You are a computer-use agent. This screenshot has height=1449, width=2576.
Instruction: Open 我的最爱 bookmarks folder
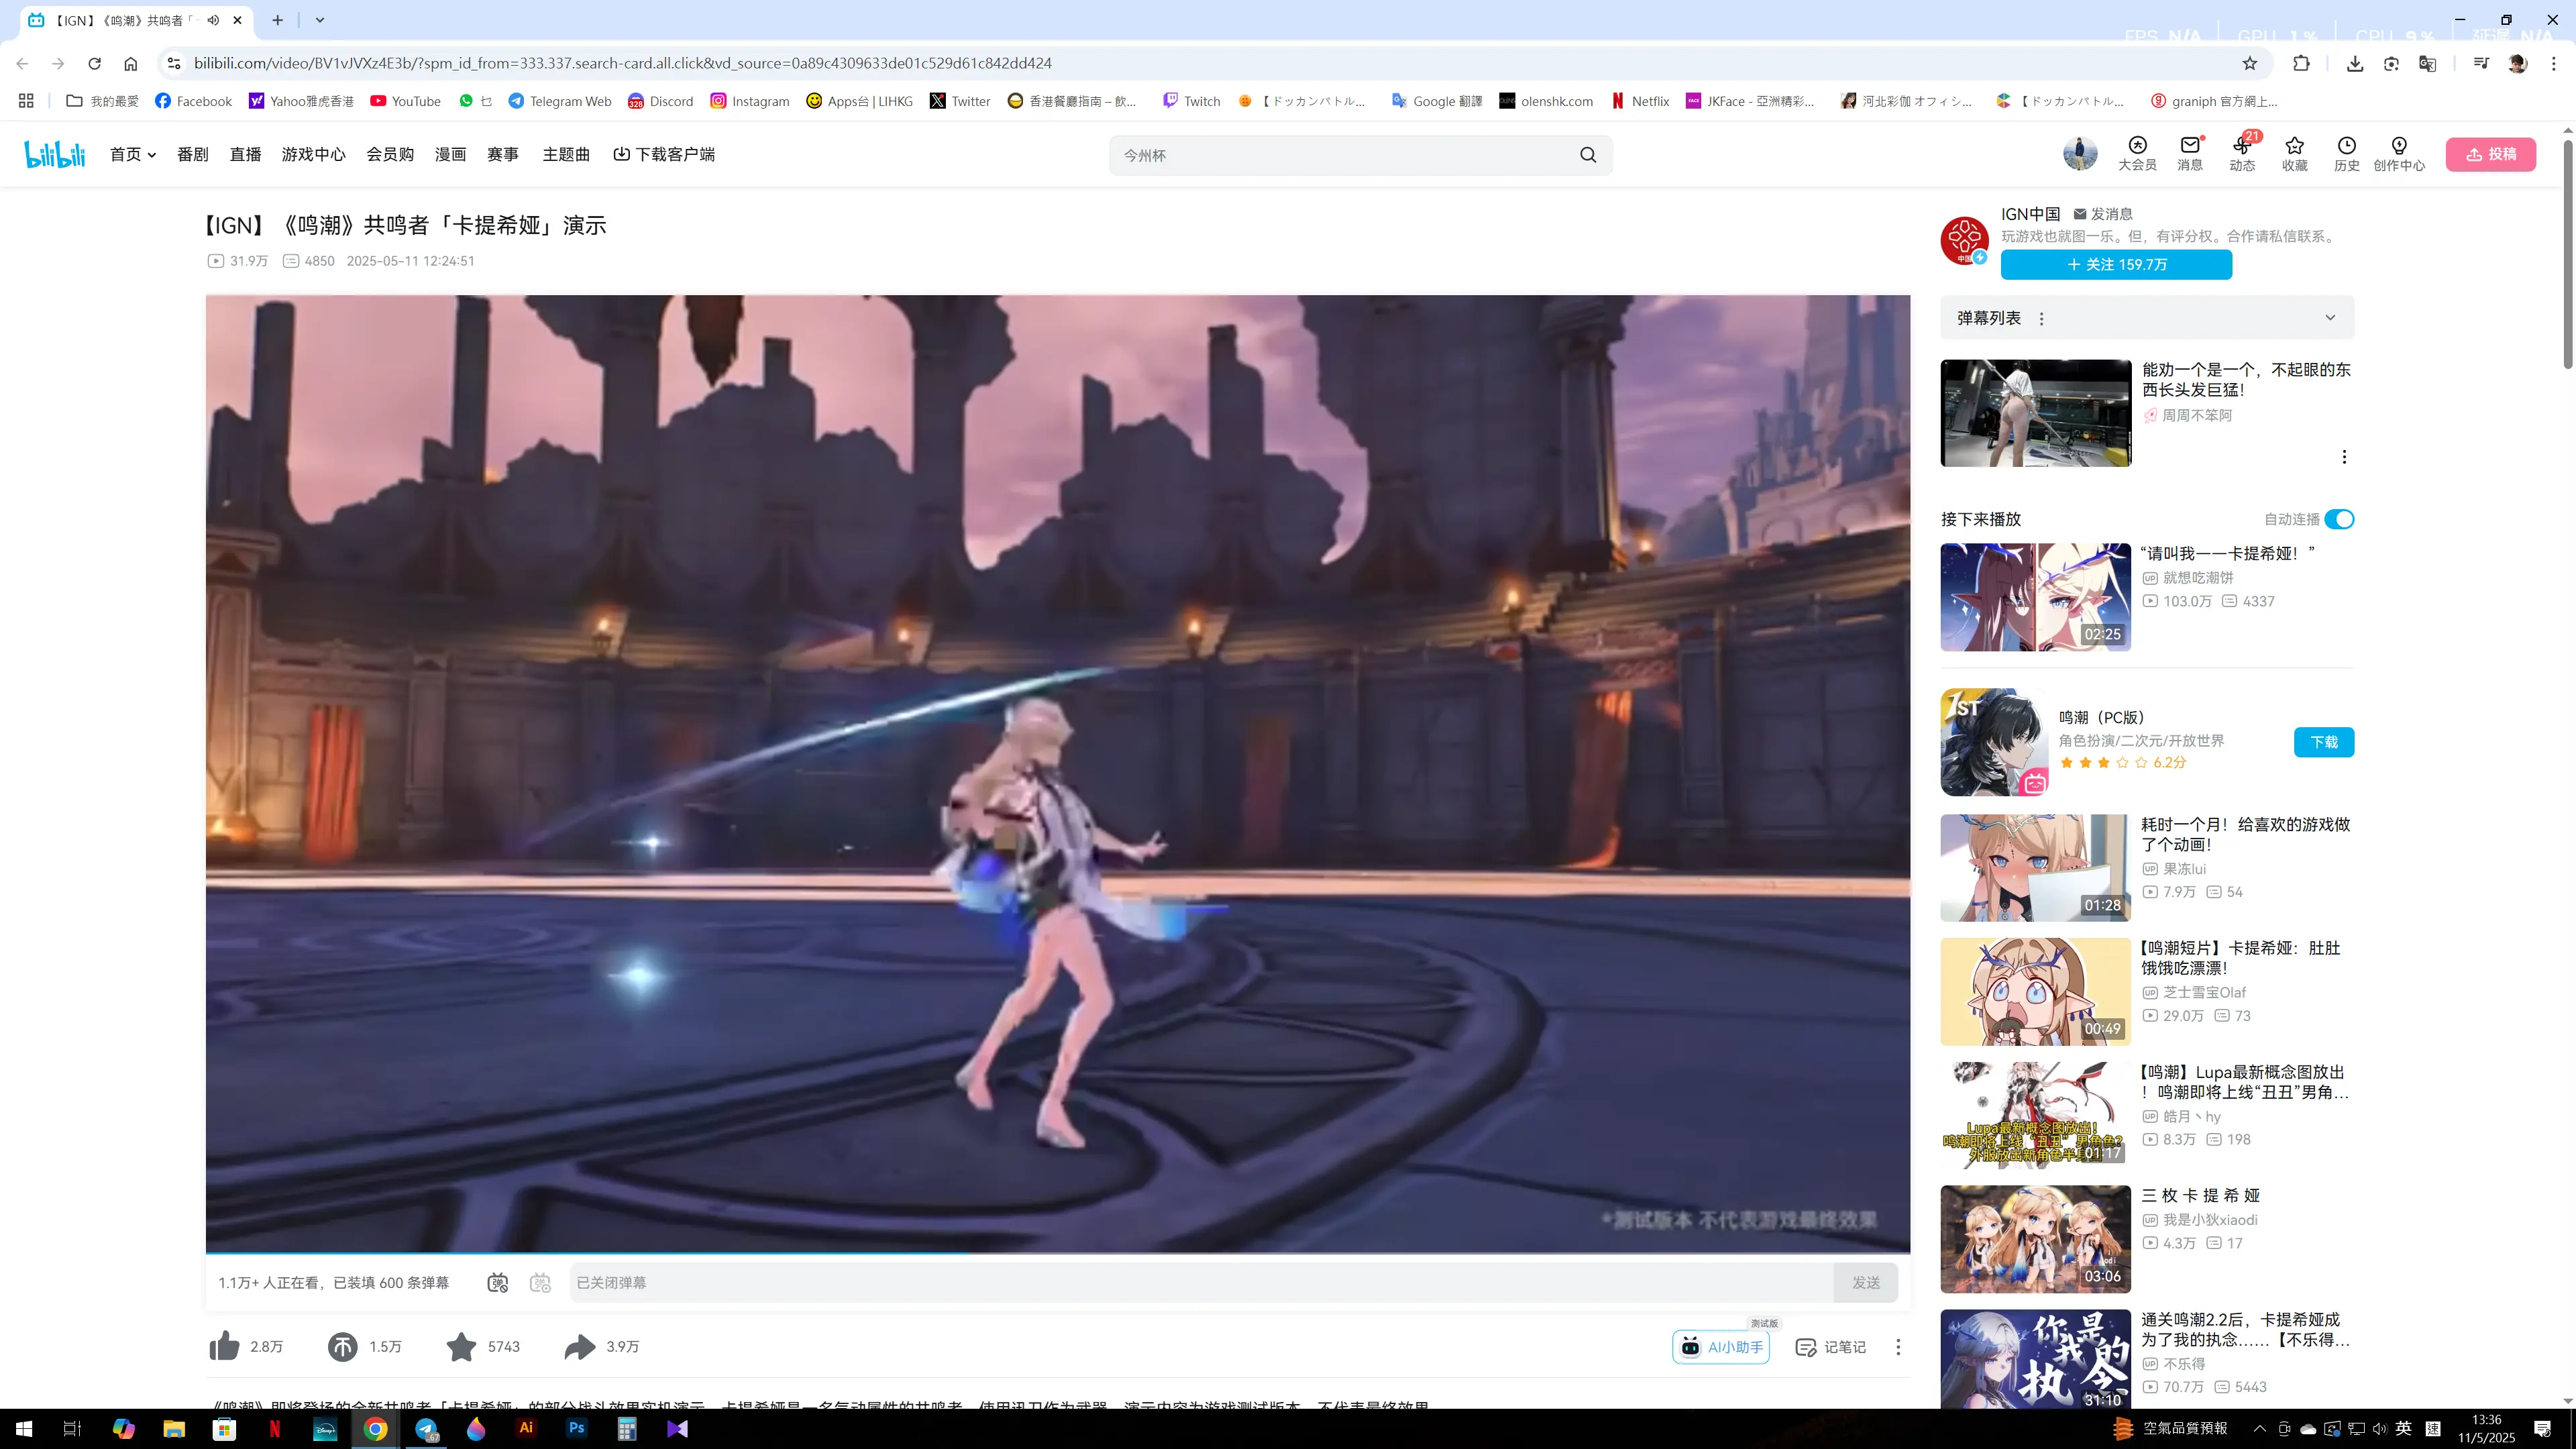click(x=103, y=101)
